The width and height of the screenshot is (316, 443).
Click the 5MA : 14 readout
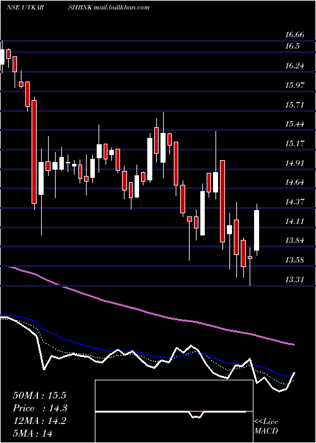[x=32, y=433]
